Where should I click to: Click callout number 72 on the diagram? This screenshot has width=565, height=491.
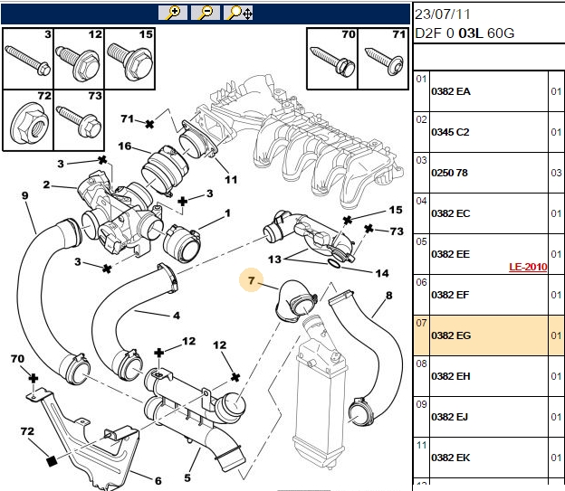tap(27, 431)
